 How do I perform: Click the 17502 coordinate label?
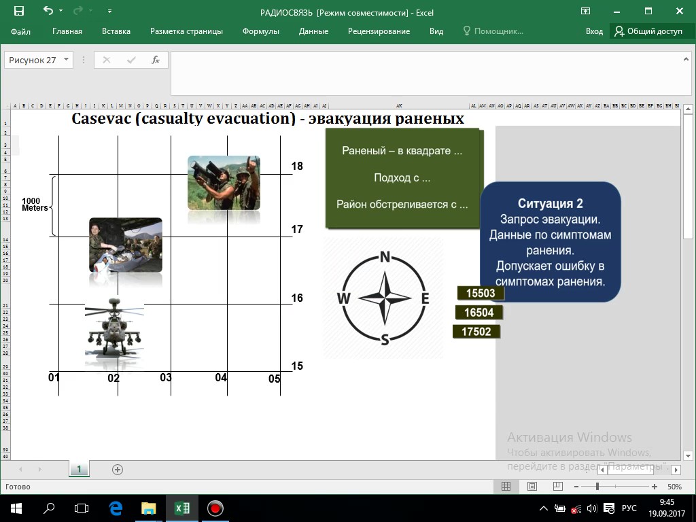pyautogui.click(x=476, y=332)
